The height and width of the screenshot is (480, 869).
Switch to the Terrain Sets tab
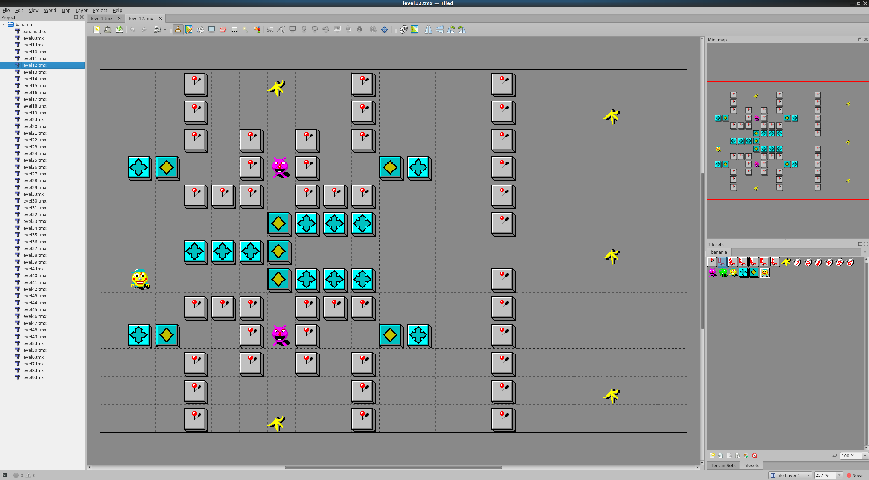[723, 465]
